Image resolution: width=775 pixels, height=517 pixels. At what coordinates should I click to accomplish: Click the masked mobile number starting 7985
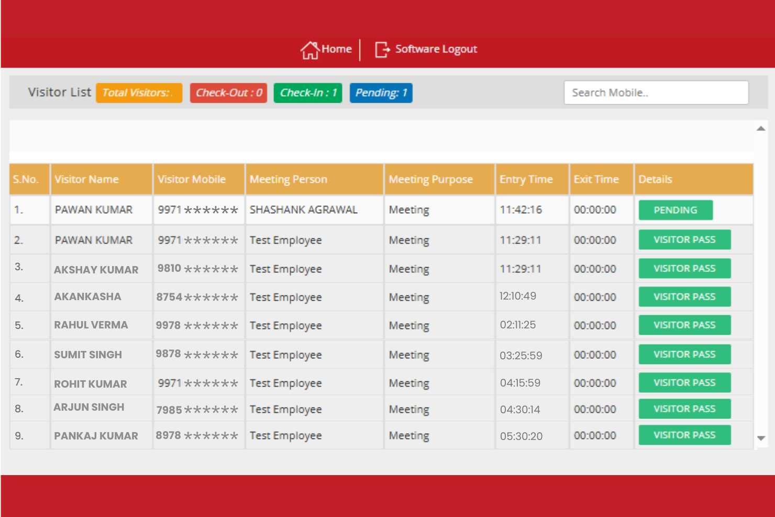click(x=197, y=410)
